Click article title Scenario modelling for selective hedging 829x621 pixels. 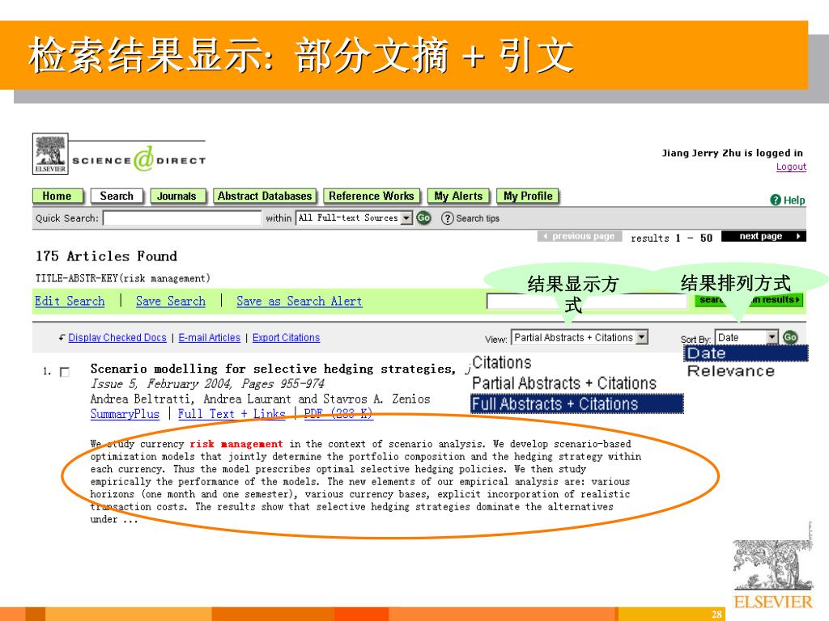pyautogui.click(x=273, y=369)
